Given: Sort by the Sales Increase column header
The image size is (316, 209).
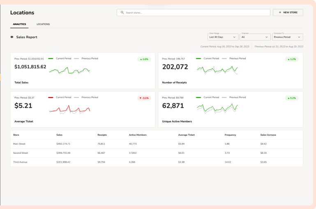Looking at the screenshot, I should click(x=268, y=135).
